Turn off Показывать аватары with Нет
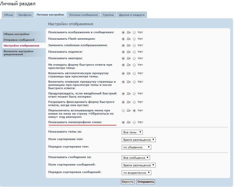Screen dimensions: 234x187 point(134,58)
